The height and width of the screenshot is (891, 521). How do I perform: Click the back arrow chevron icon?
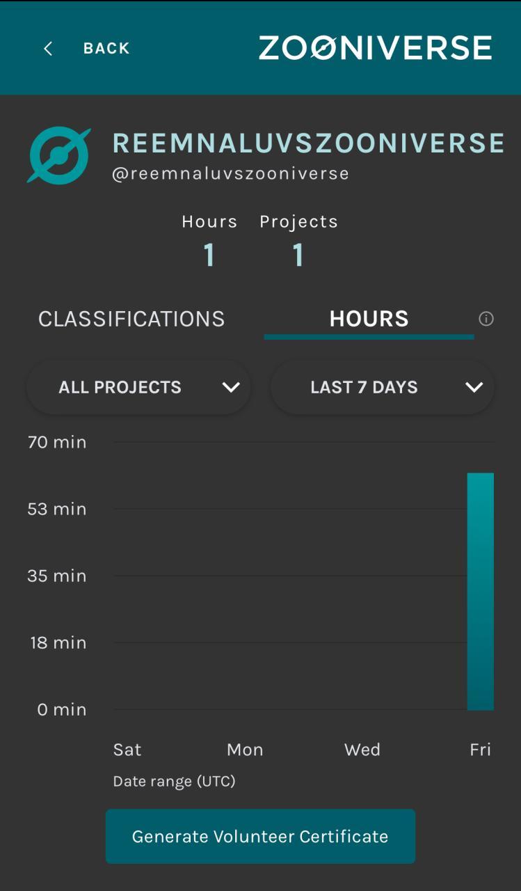48,49
